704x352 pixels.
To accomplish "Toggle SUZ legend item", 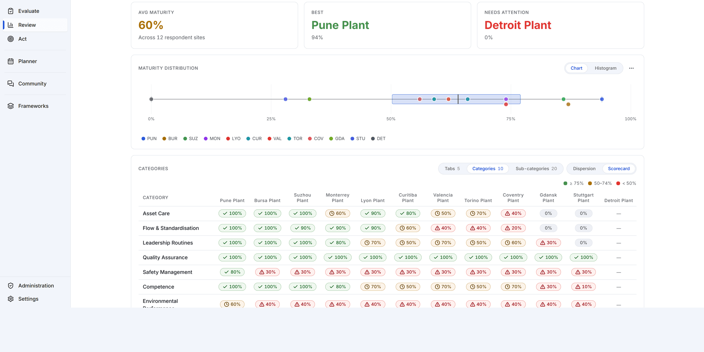I will [190, 139].
